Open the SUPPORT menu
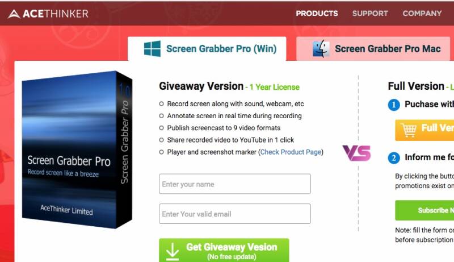The image size is (454, 262). tap(370, 13)
